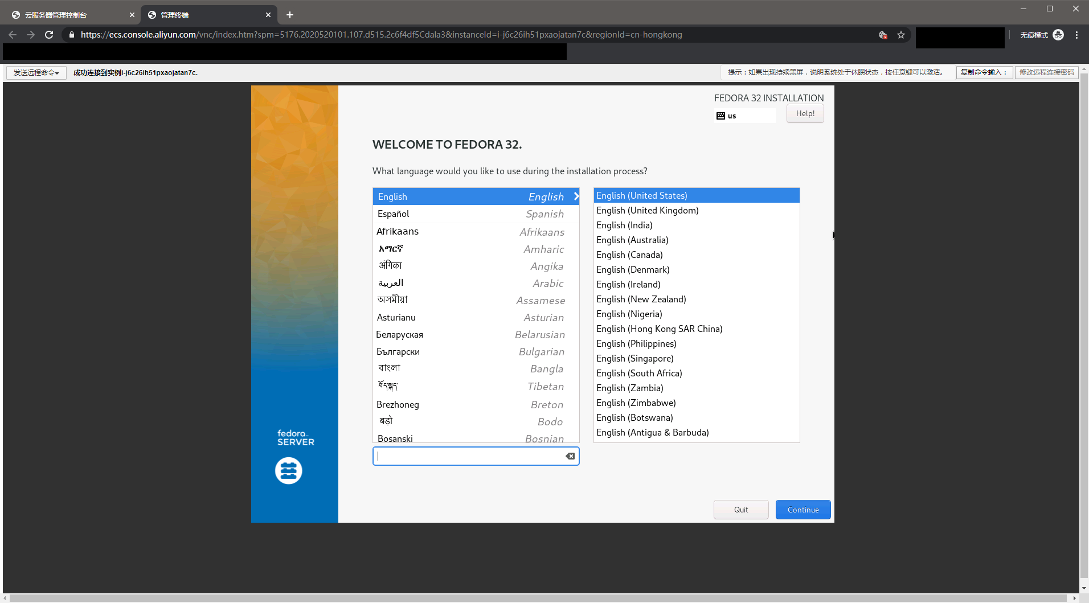1089x603 pixels.
Task: Choose English (Antigua & Barbuda) locale
Action: click(x=697, y=432)
